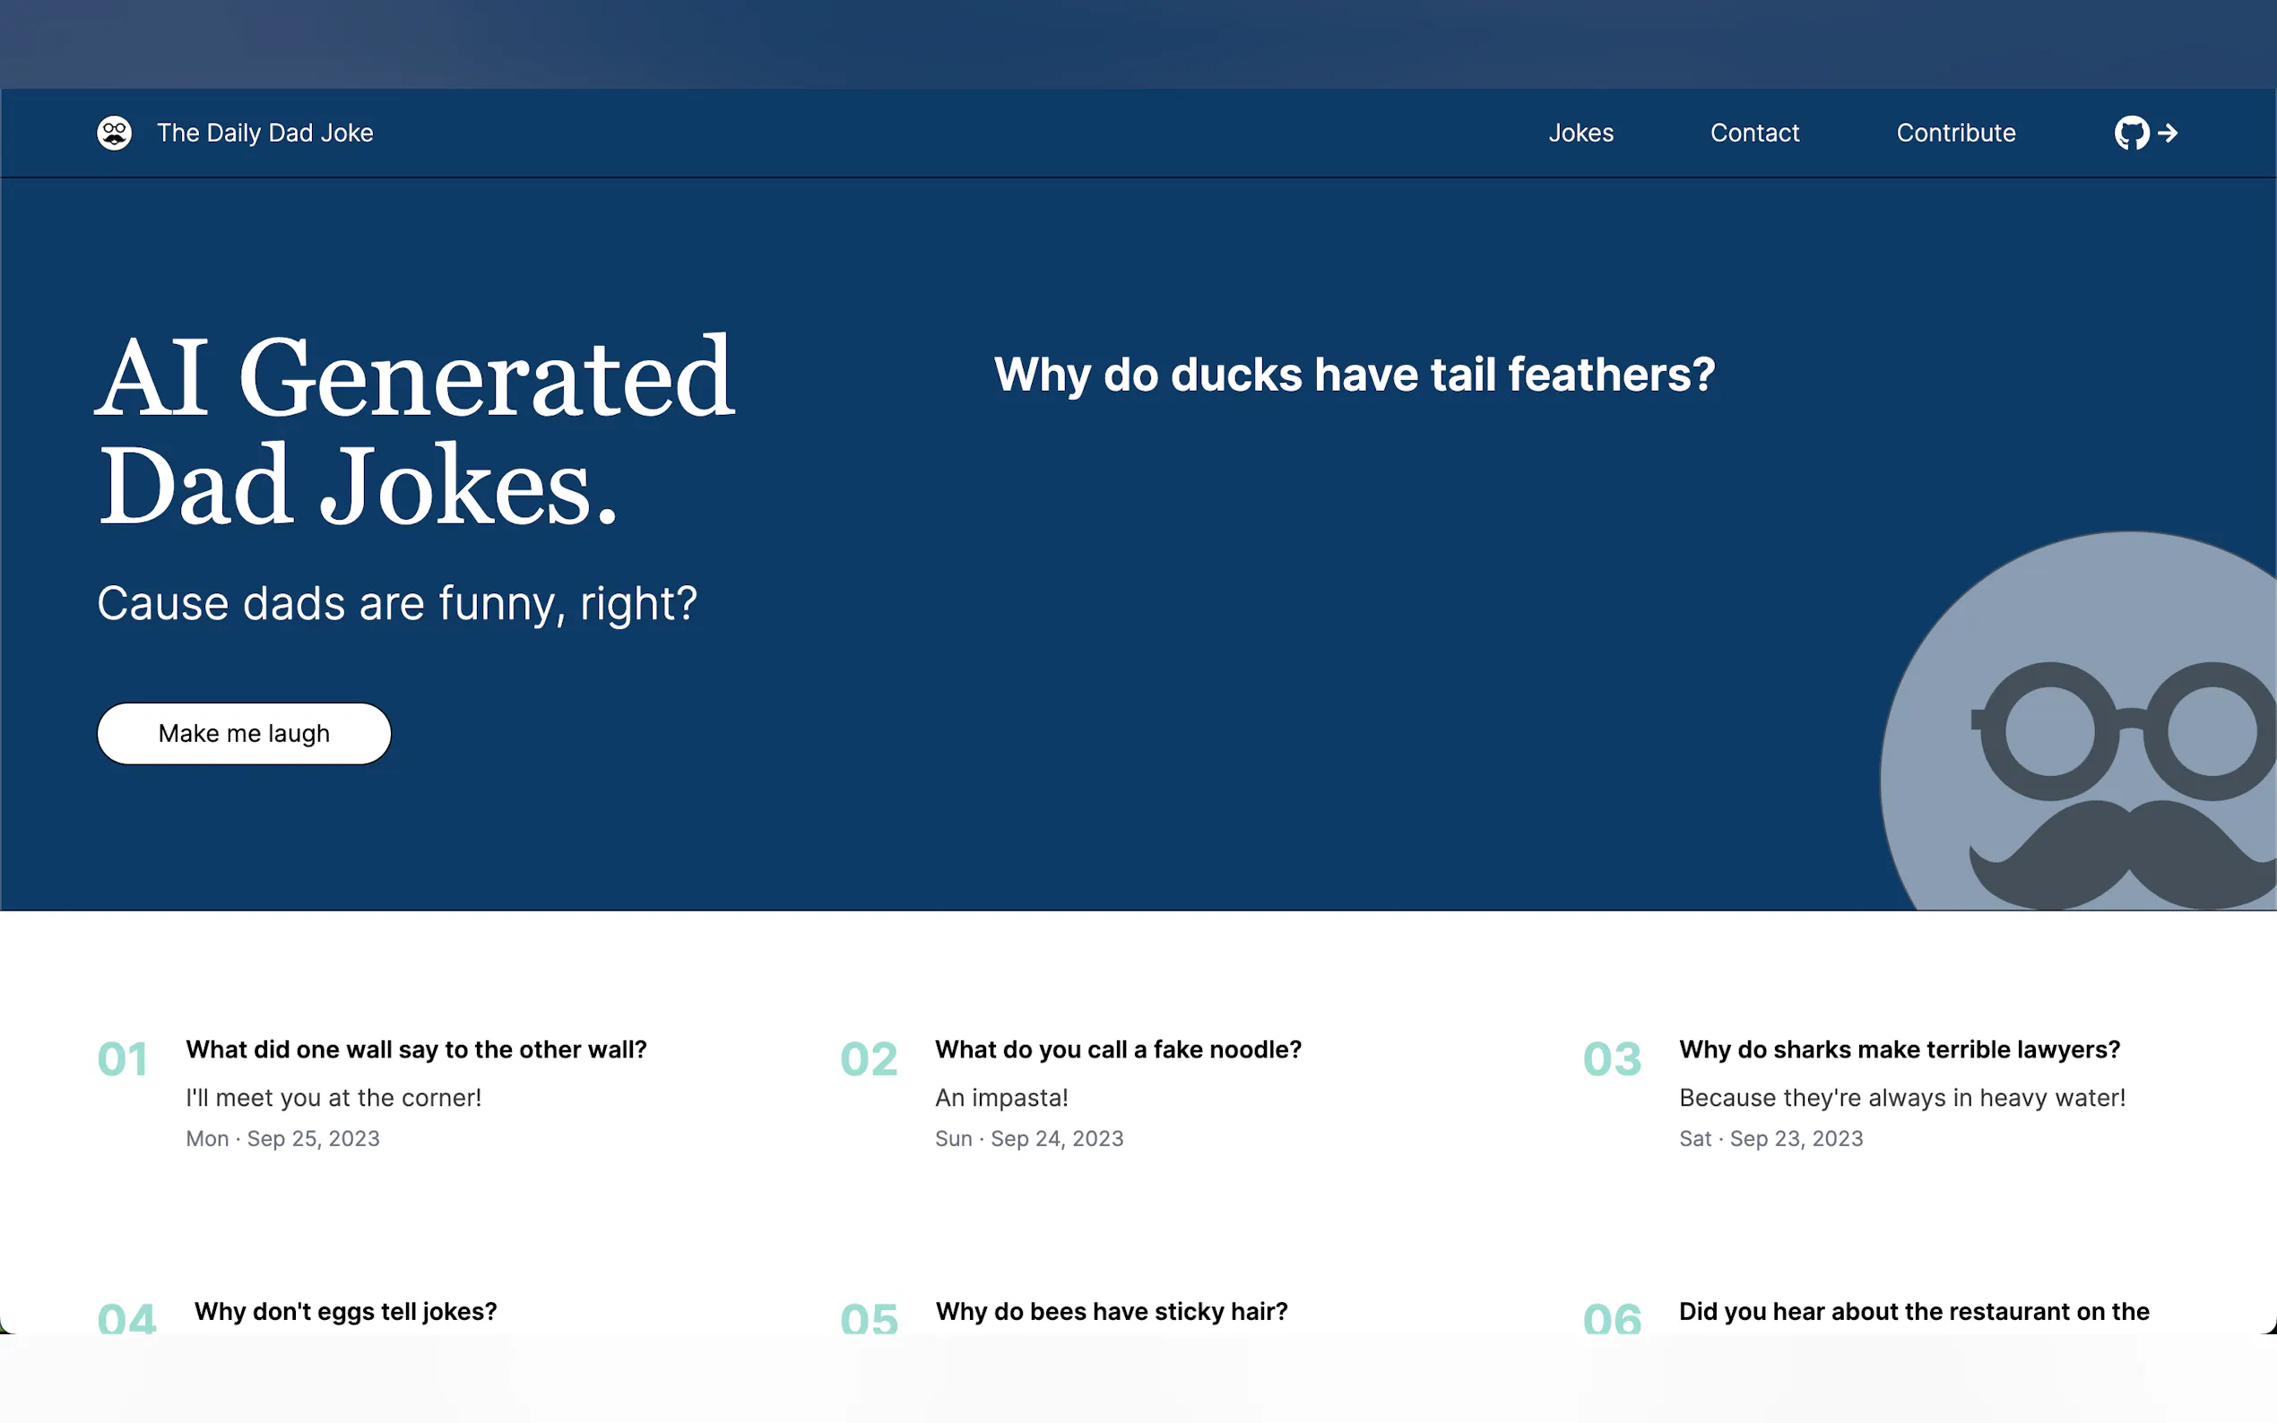Click the AI Generated Dad Jokes heading
Image resolution: width=2277 pixels, height=1423 pixels.
414,430
